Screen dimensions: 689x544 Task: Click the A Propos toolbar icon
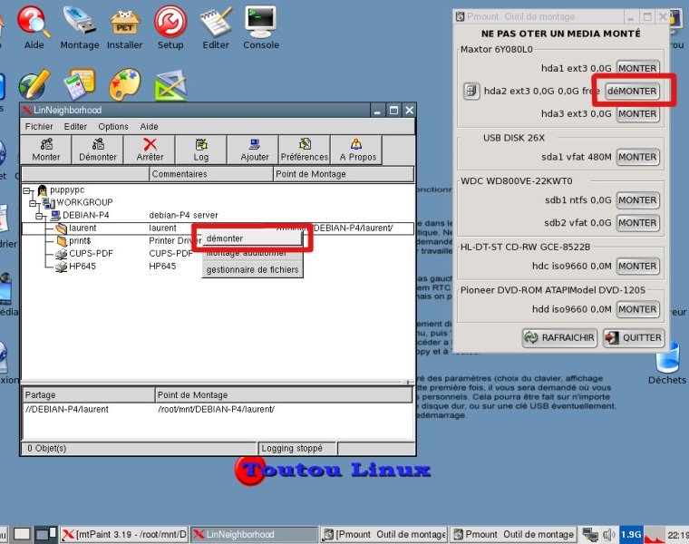click(356, 150)
